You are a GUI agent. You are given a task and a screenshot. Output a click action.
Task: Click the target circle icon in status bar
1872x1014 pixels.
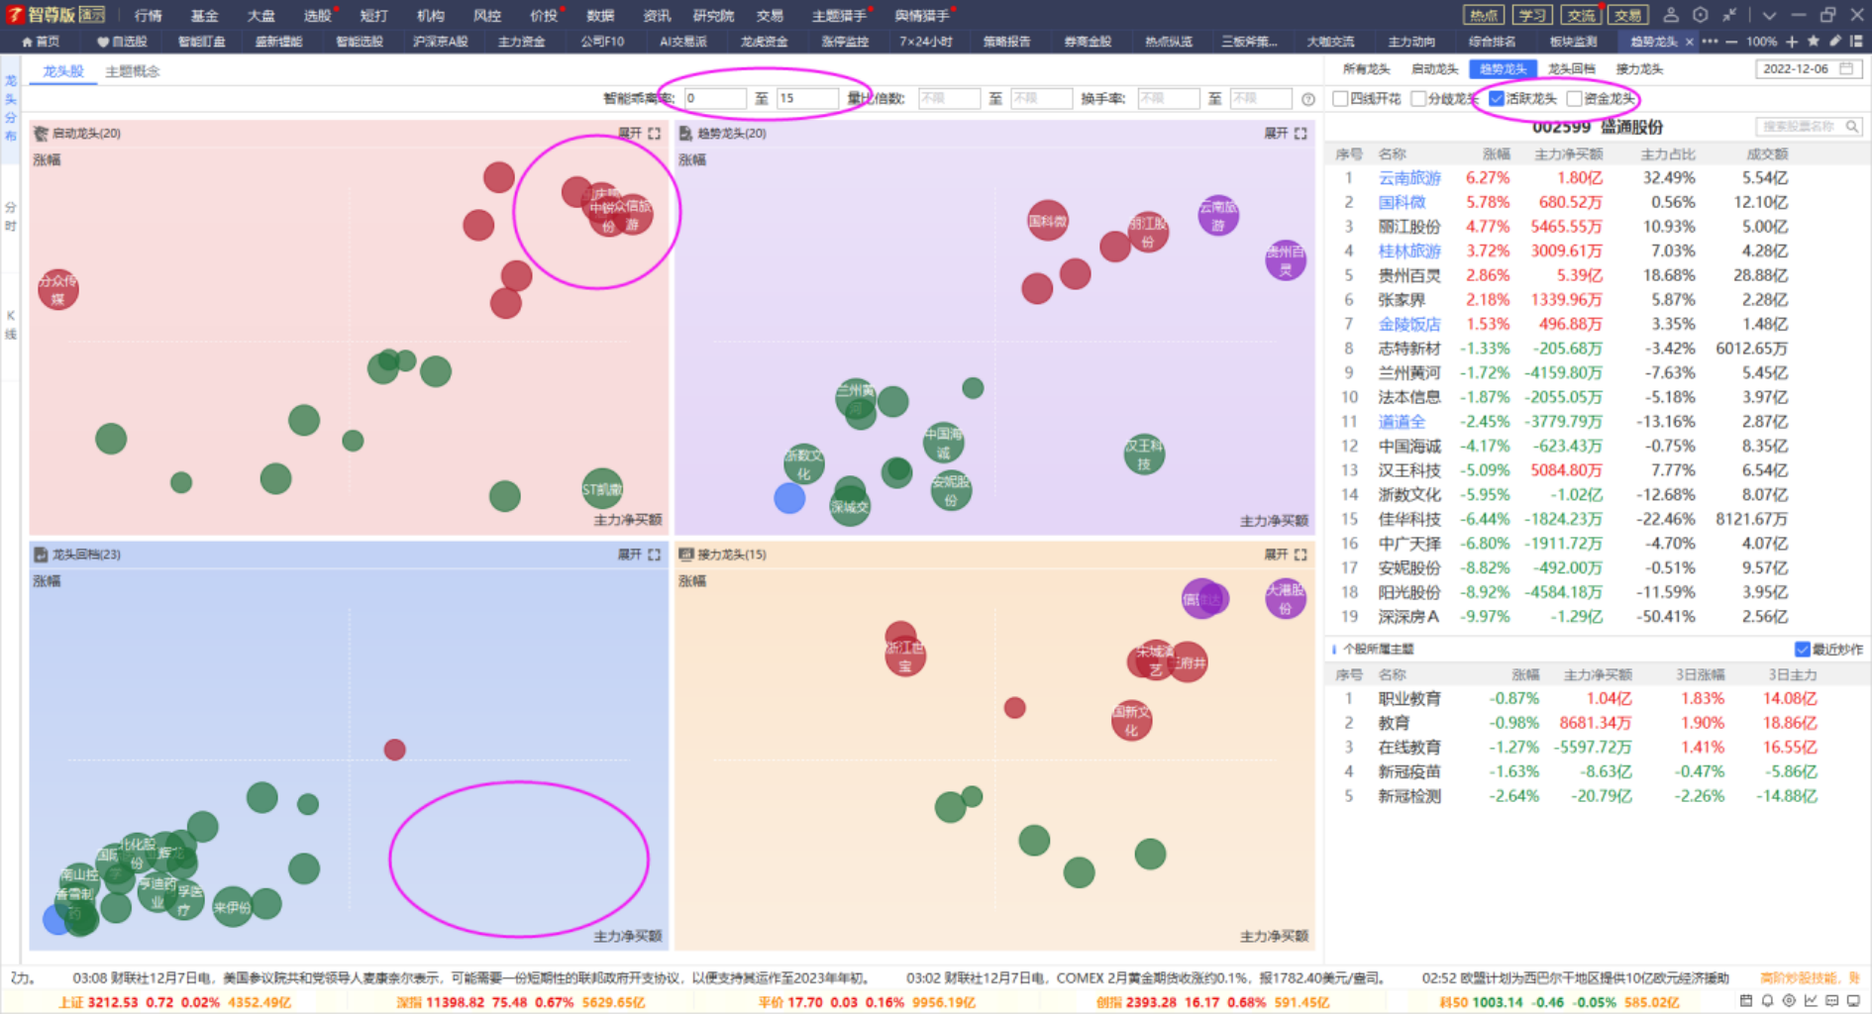1789,1001
